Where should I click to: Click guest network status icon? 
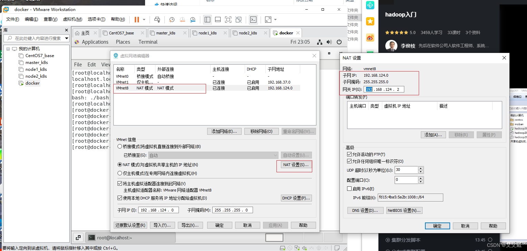coord(320,42)
